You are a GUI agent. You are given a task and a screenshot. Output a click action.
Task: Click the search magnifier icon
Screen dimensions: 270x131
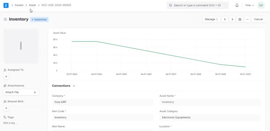coord(170,5)
